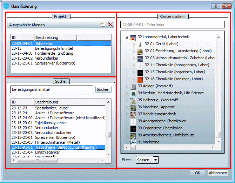Viewport: 235px width, 183px height.
Task: Click the class tree vertical scrollbar thumb
Action: tap(218, 135)
